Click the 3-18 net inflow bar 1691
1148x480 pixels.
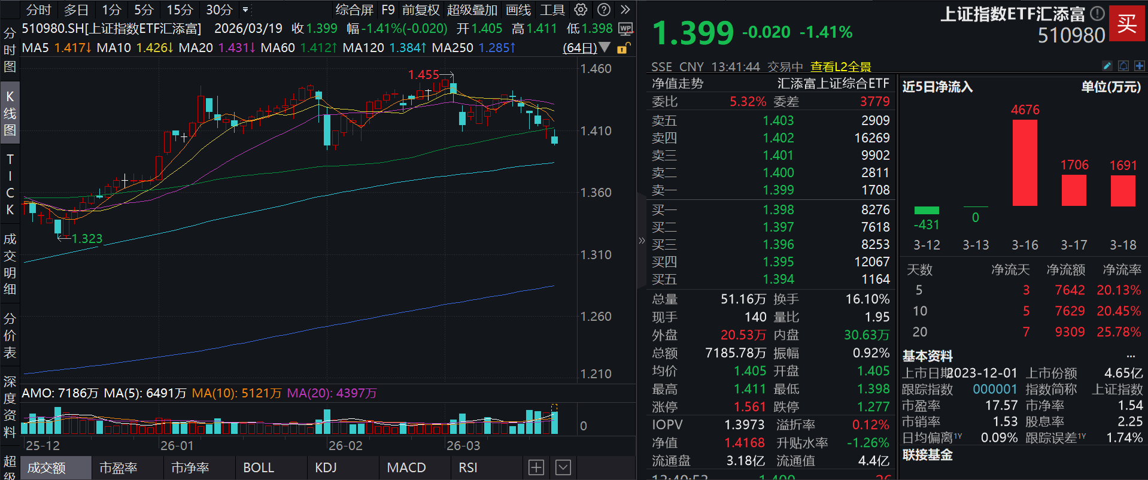click(x=1123, y=191)
